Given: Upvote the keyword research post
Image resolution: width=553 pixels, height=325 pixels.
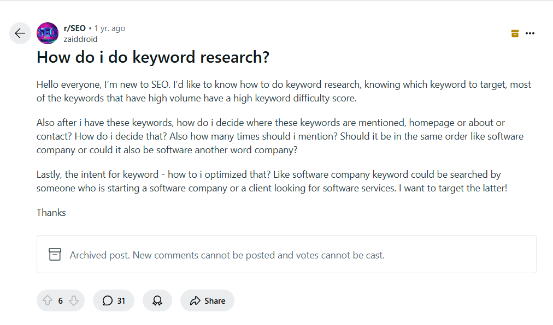Looking at the screenshot, I should (48, 300).
